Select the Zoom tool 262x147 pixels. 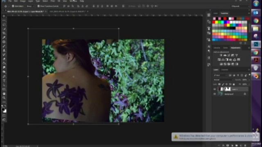pyautogui.click(x=4, y=98)
